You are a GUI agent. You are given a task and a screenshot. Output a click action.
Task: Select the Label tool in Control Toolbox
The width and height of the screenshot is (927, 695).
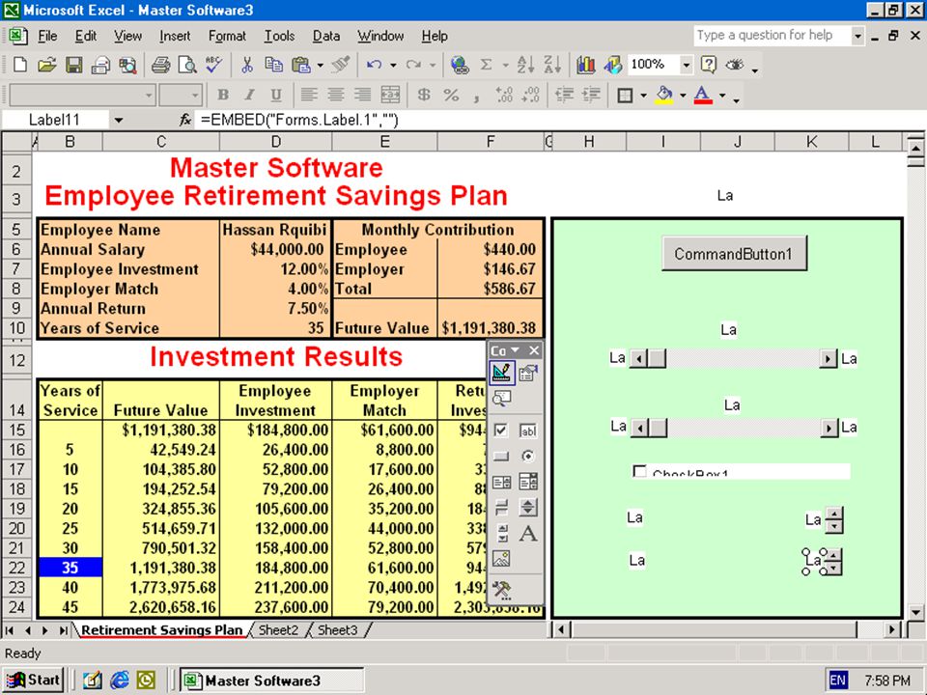point(528,534)
